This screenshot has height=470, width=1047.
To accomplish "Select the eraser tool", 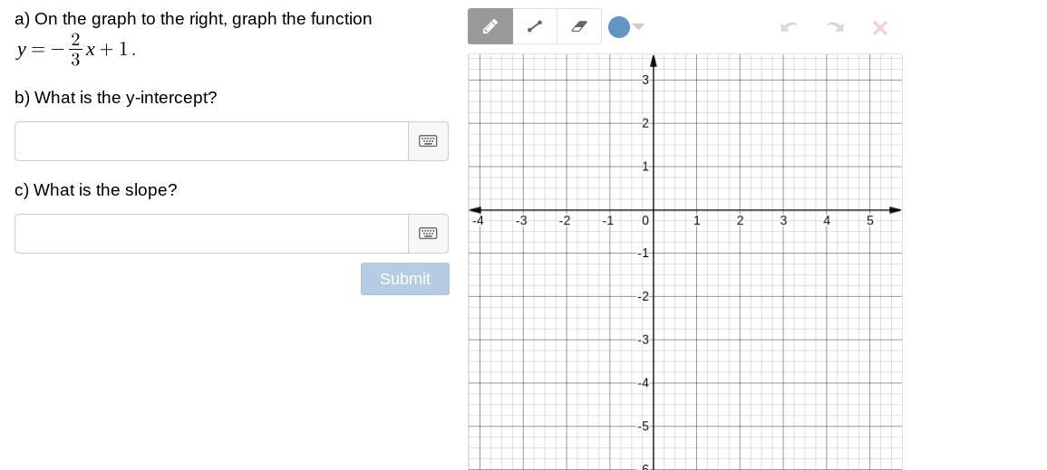I will [579, 26].
